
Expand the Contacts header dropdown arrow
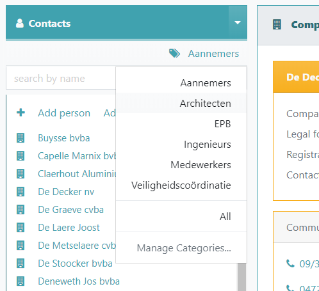pyautogui.click(x=238, y=22)
